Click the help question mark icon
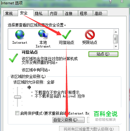This screenshot has height=131, width=130. [110, 2]
